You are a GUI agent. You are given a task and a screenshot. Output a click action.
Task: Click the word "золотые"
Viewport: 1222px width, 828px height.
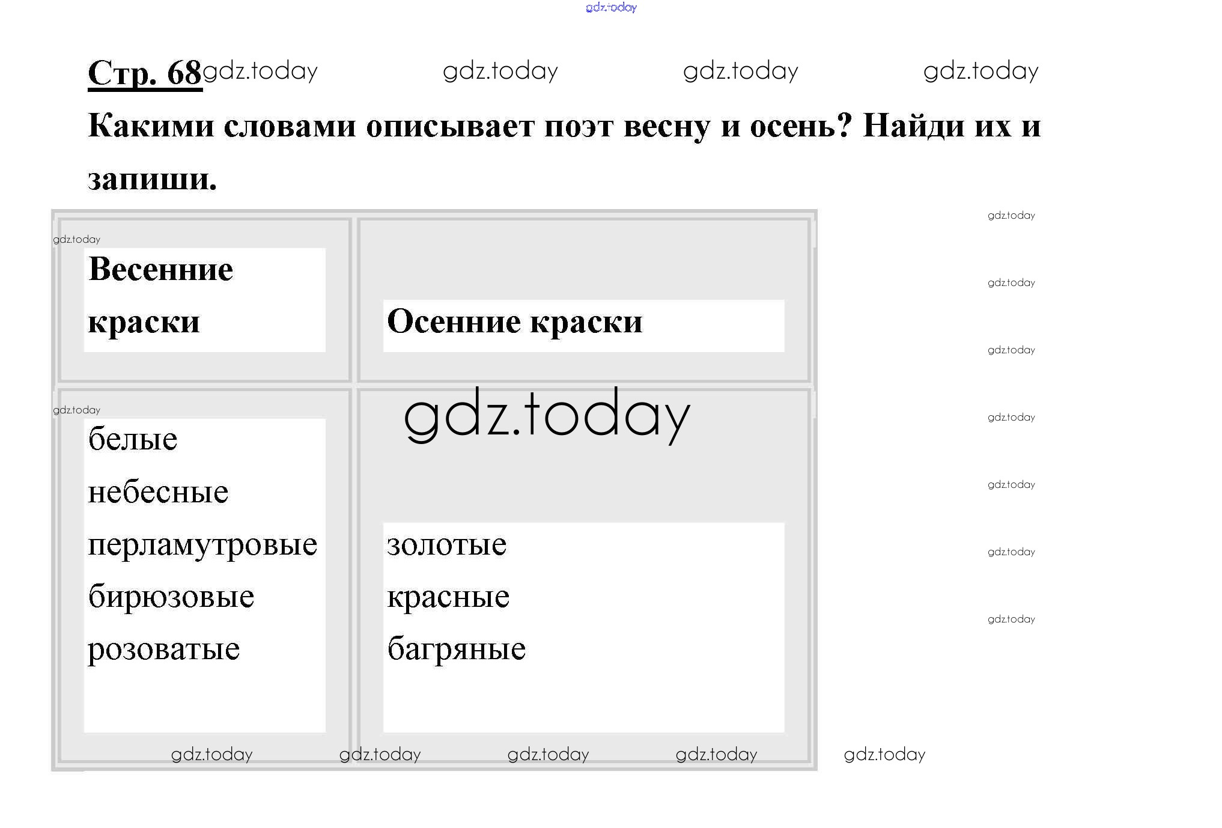click(446, 544)
